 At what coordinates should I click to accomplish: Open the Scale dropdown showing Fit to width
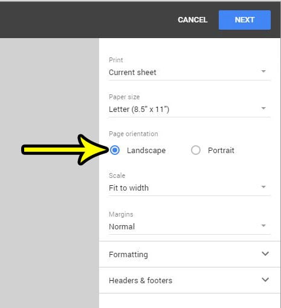189,188
